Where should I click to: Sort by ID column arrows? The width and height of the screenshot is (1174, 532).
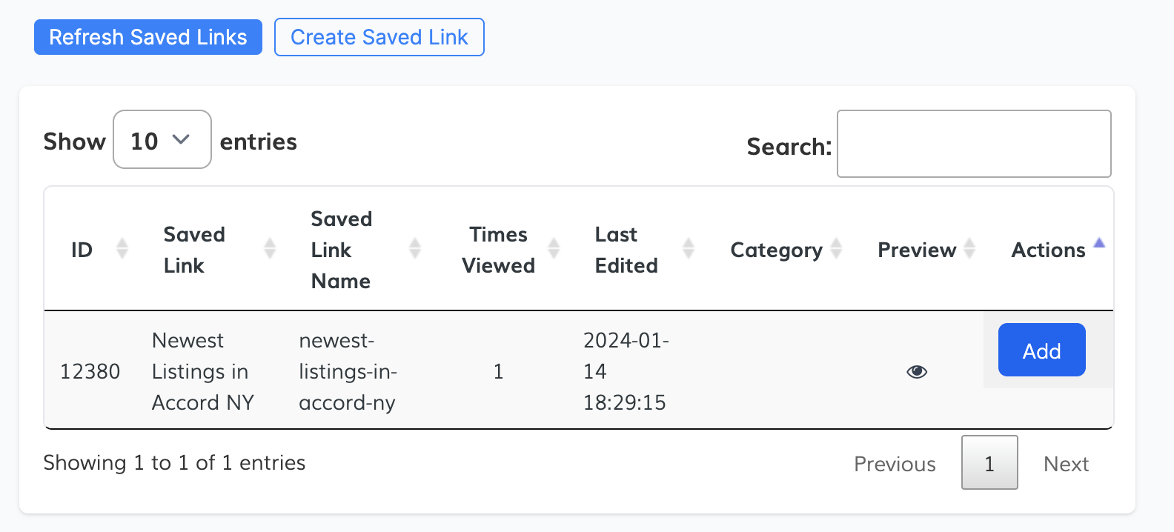[122, 249]
